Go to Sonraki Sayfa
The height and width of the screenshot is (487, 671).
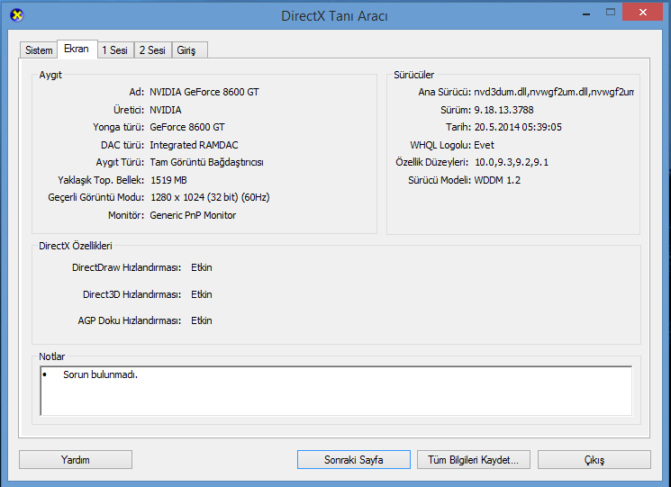coord(353,460)
